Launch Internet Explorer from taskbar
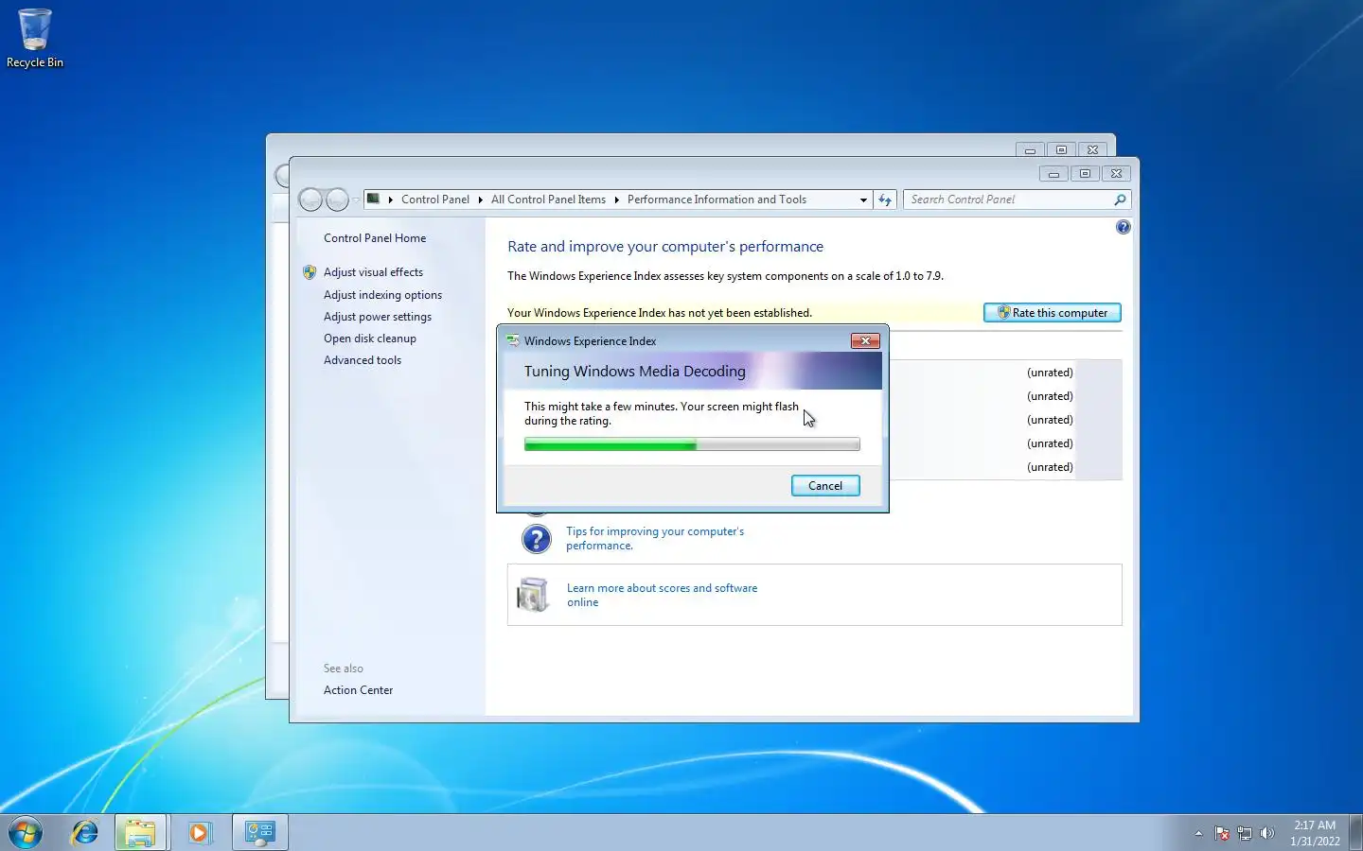Viewport: 1363px width, 851px height. click(x=85, y=832)
